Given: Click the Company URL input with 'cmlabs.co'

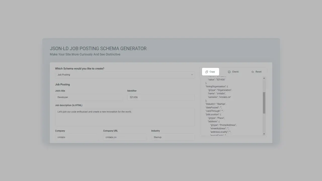Looking at the screenshot, I should (125, 137).
